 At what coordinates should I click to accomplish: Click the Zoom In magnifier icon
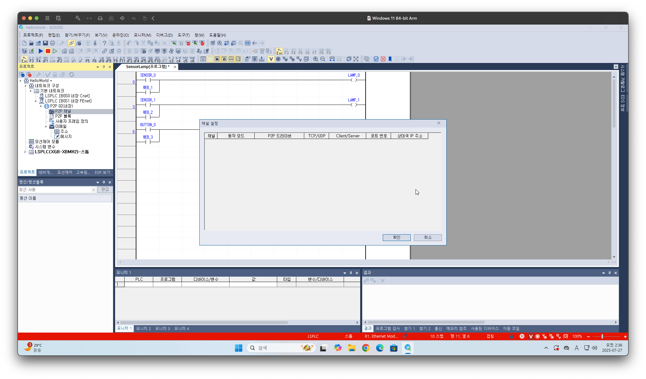[315, 59]
